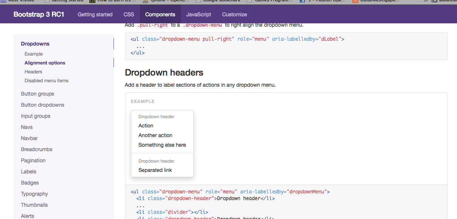Open the Customize page
Viewport: 457px width, 219px height.
(x=234, y=14)
